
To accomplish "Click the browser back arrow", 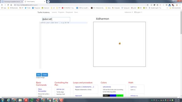I will pyautogui.click(x=2, y=5).
